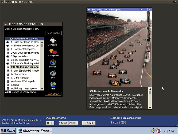The height and width of the screenshot is (134, 178).
Task: Click image icon beside Abbildung 1: Asymptote
Action: tap(8, 89)
